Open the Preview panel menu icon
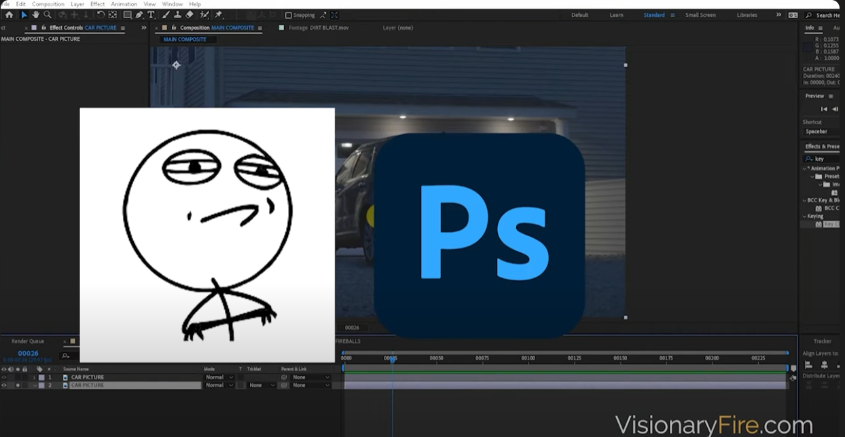845x437 pixels. tap(831, 96)
